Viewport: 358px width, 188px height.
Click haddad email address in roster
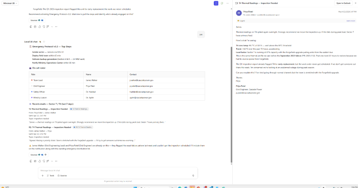(x=141, y=92)
